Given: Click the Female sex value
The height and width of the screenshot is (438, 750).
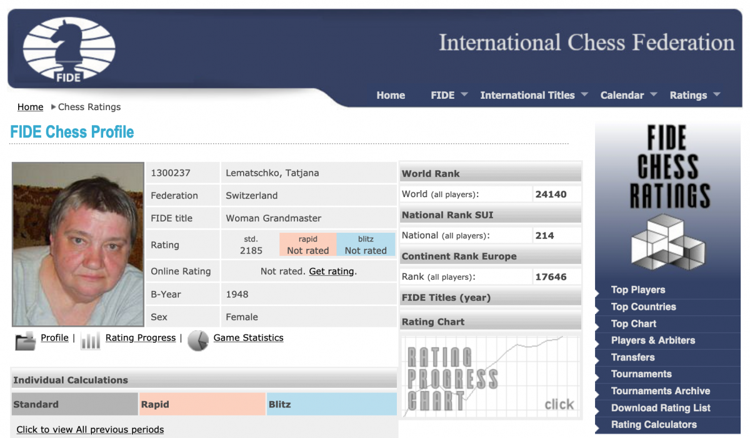Looking at the screenshot, I should [242, 317].
